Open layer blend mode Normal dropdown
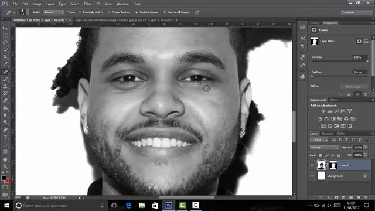The width and height of the screenshot is (375, 211). pos(324,147)
